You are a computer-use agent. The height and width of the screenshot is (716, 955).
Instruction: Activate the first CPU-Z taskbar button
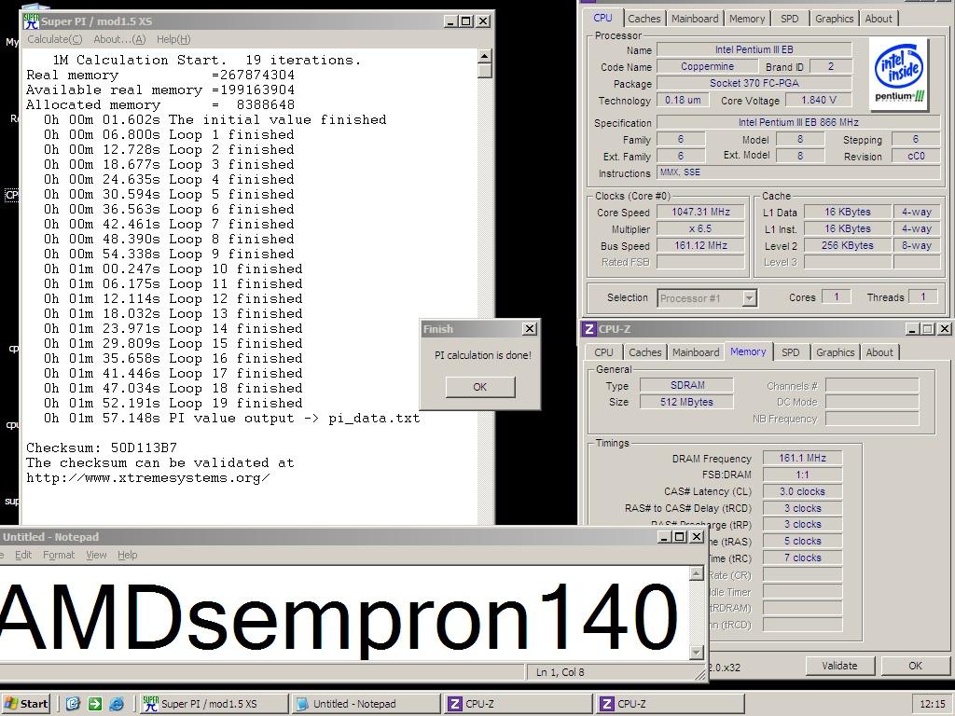tap(518, 704)
